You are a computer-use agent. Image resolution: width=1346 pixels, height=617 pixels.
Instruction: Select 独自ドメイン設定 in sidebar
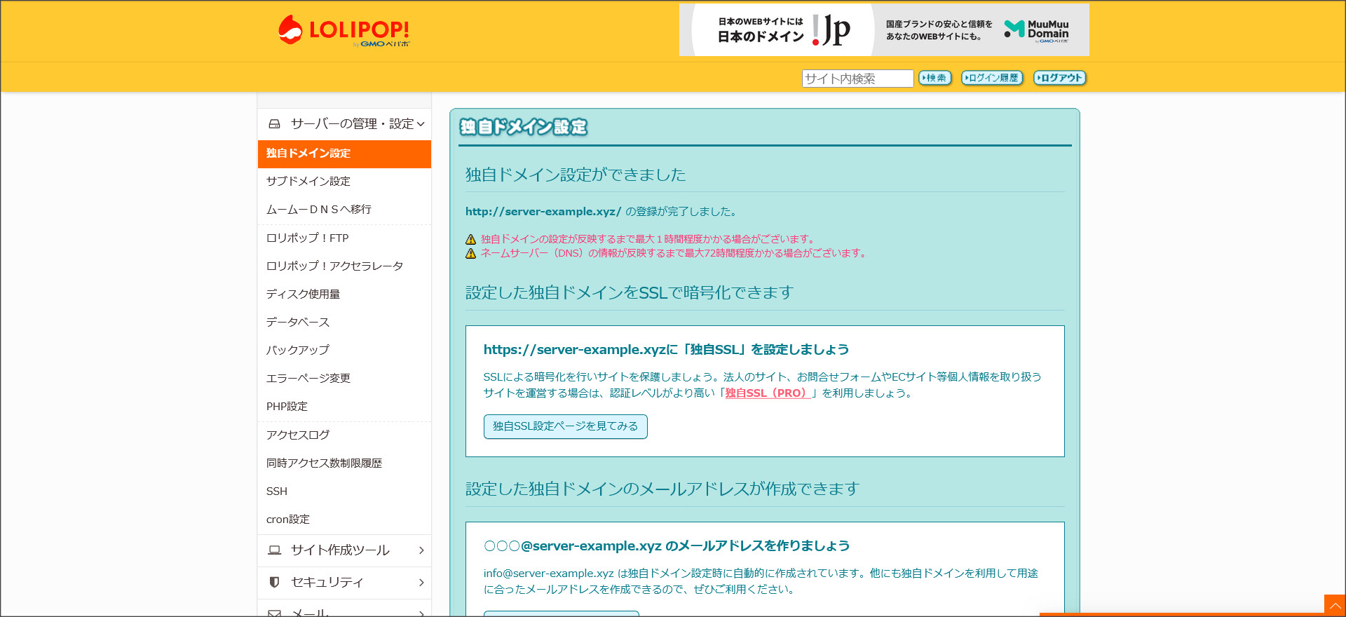[344, 154]
